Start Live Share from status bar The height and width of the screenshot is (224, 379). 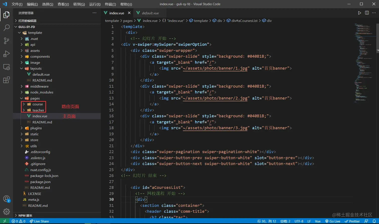coord(39,221)
